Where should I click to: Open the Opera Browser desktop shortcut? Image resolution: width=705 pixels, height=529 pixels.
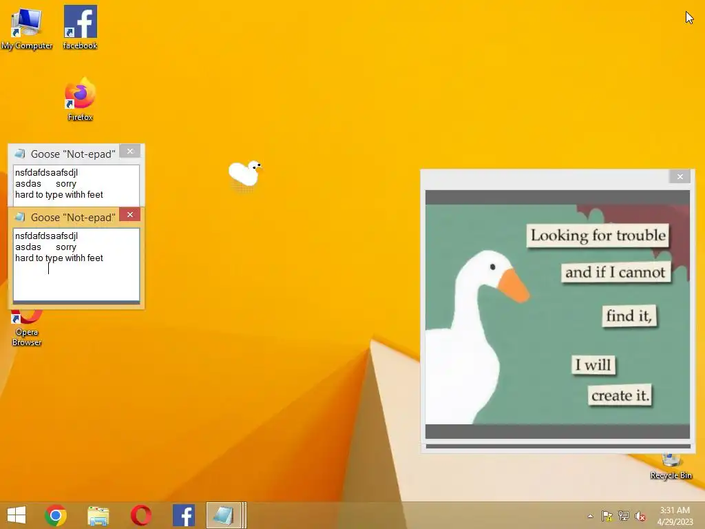point(27,329)
